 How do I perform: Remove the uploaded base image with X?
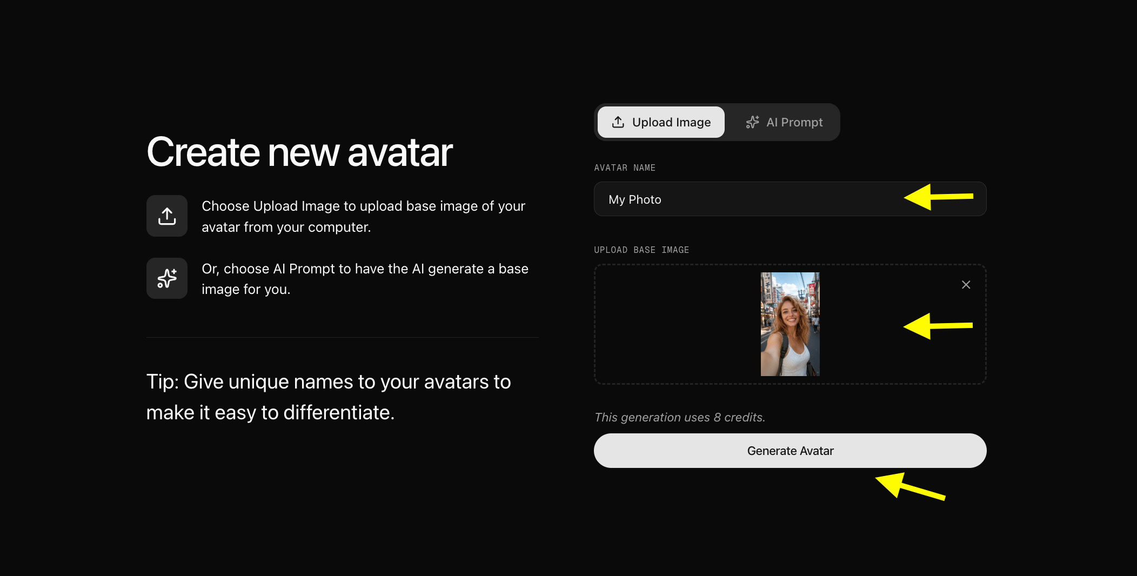pyautogui.click(x=966, y=285)
